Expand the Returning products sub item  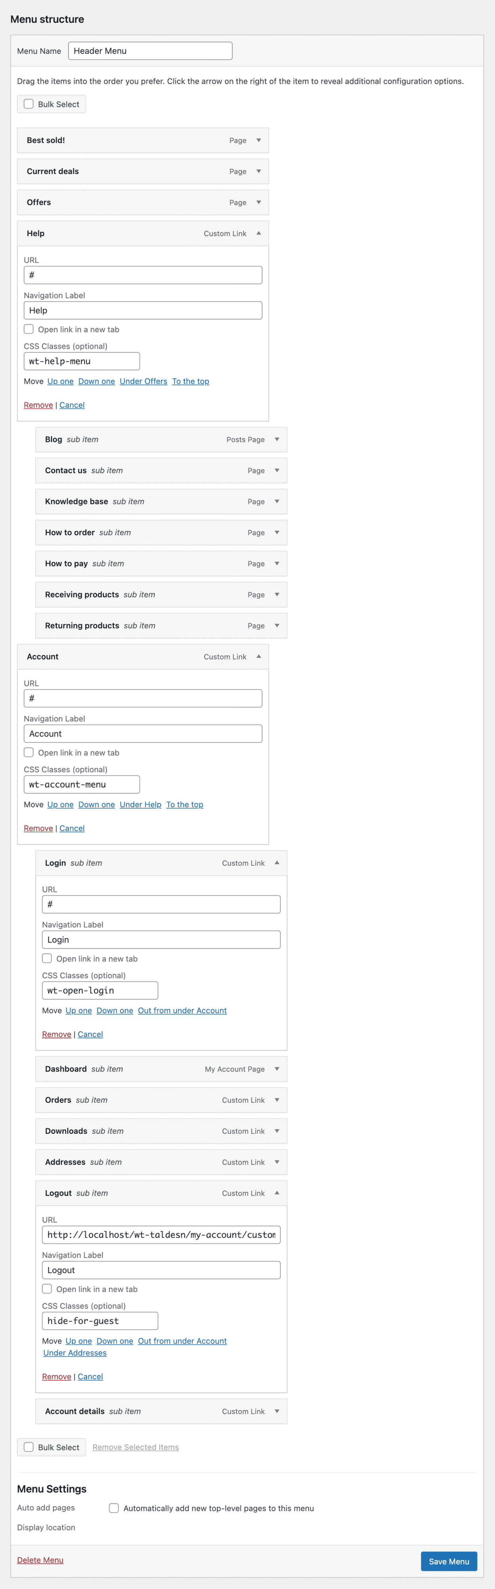point(276,625)
